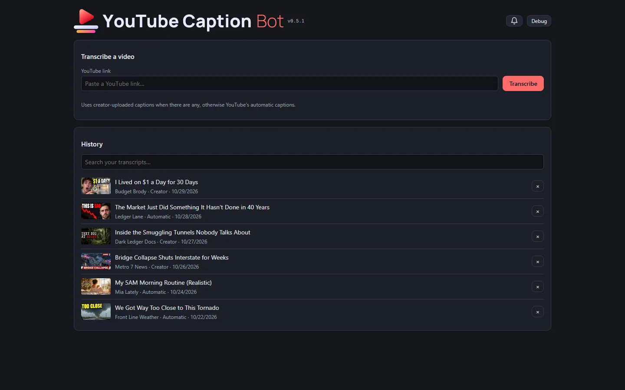Click the YouTube Caption Bot logo icon
Image resolution: width=625 pixels, height=390 pixels.
[x=86, y=21]
